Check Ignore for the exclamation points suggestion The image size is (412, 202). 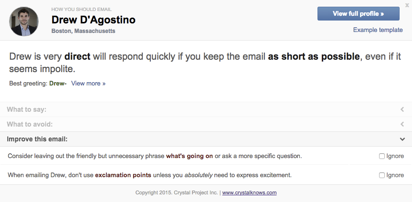(x=381, y=175)
